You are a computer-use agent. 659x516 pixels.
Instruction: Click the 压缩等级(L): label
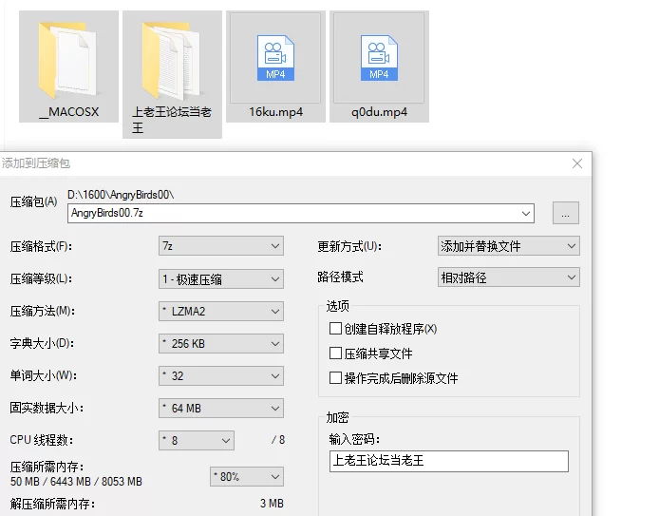coord(41,278)
